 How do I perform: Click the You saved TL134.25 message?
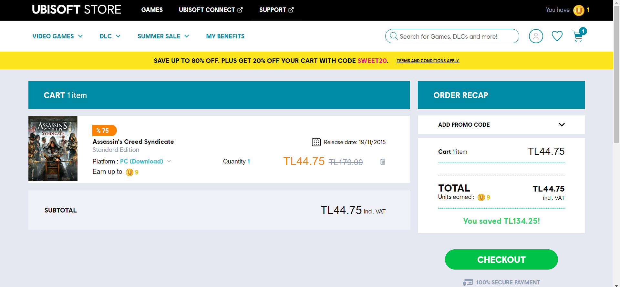[x=501, y=221]
